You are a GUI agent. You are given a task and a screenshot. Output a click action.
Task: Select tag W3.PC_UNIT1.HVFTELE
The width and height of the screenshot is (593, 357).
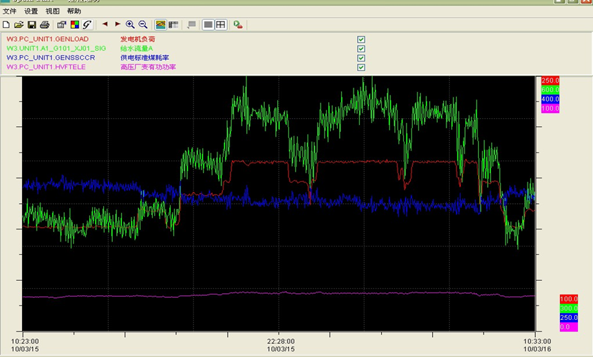[x=46, y=67]
